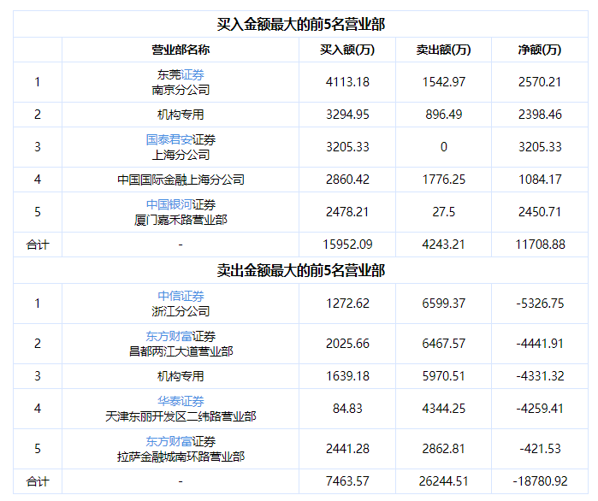Select sell amount 896.49
Viewport: 598px width, 501px height.
[443, 115]
